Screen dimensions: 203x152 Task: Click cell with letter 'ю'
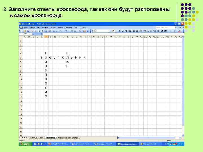coord(68,62)
